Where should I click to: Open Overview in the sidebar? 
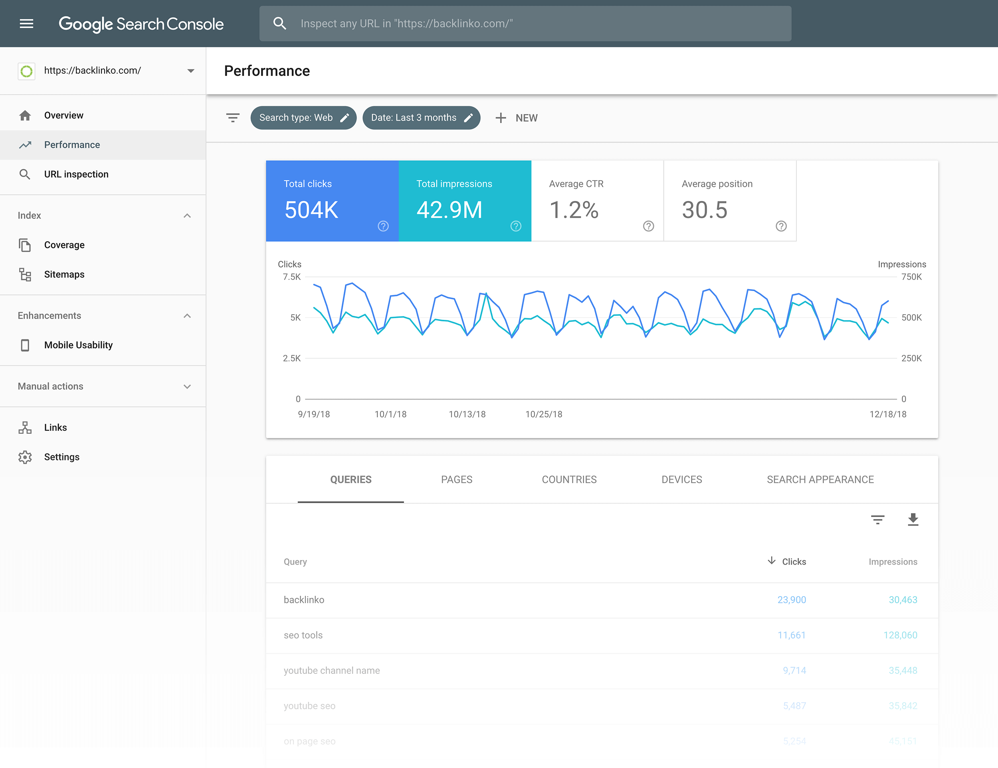coord(103,116)
